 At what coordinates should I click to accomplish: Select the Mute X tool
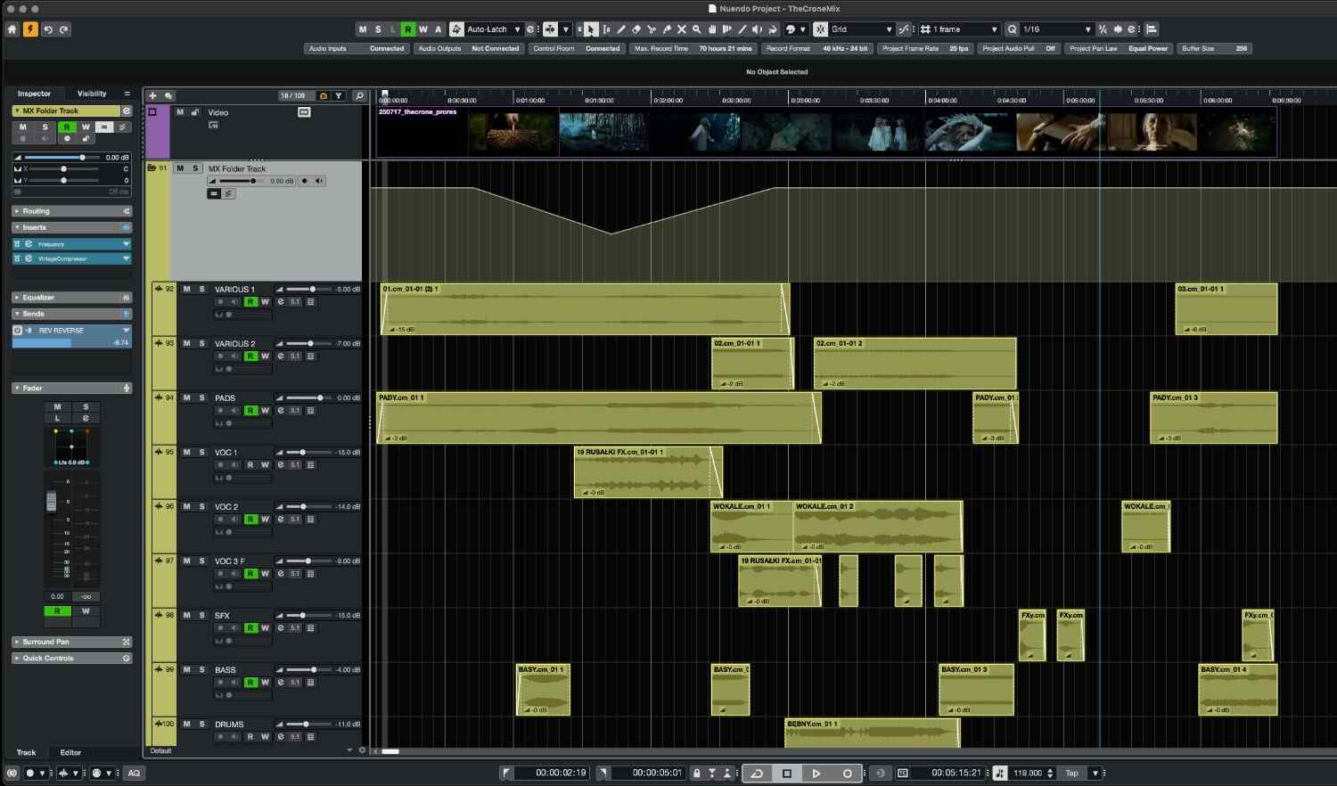pyautogui.click(x=682, y=29)
